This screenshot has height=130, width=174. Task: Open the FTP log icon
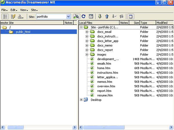91,17
